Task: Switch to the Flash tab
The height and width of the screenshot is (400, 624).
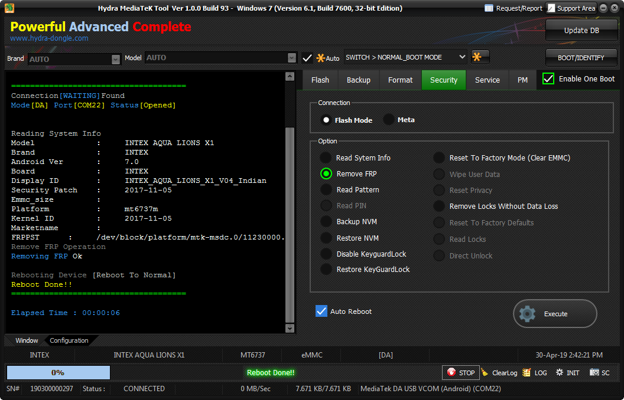Action: 320,80
